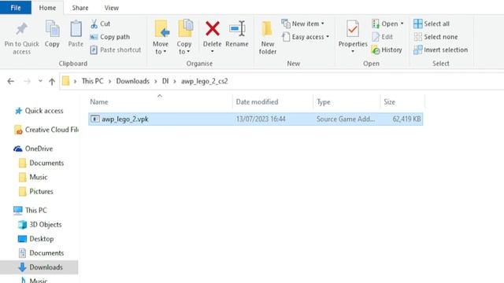504x283 pixels.
Task: Open Quick access in sidebar
Action: [39, 111]
